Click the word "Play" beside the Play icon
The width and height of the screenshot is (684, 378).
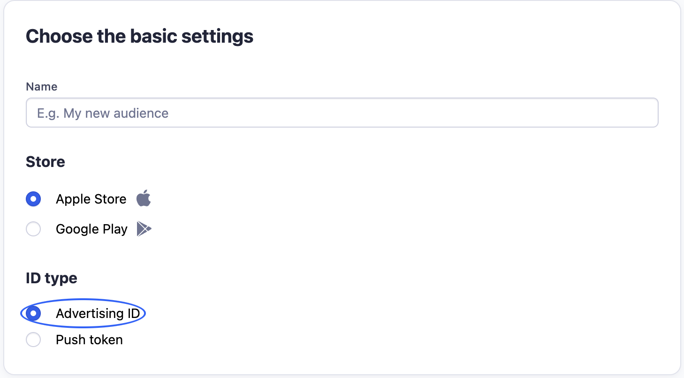115,229
